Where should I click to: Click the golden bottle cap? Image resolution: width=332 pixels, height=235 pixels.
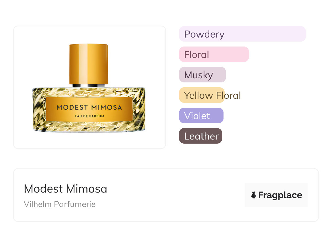(x=89, y=64)
